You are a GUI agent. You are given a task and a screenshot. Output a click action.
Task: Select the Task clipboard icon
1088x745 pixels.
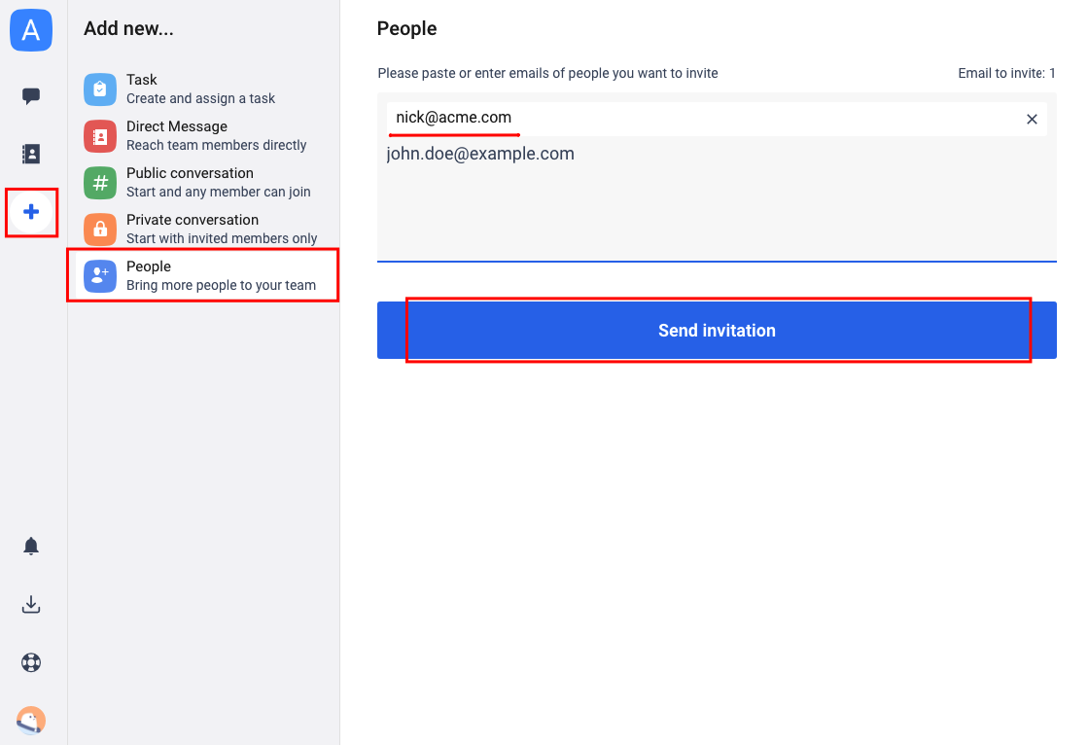point(100,89)
